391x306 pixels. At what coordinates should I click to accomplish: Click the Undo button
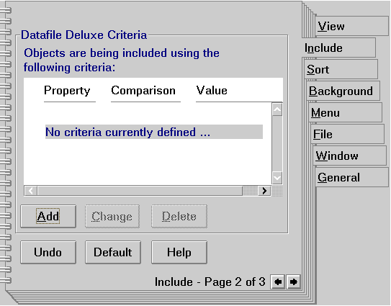48,252
